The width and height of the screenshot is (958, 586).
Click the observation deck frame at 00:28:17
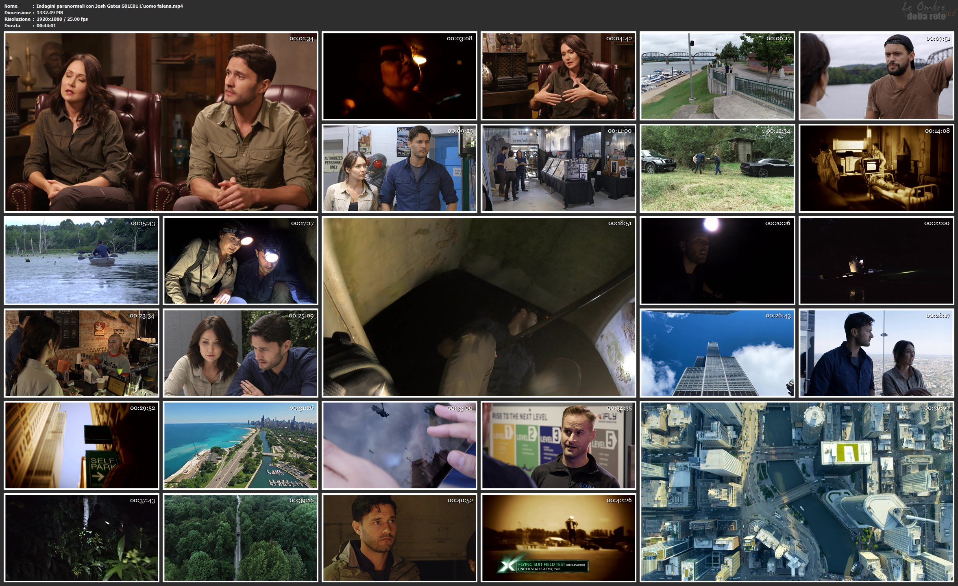tap(876, 353)
